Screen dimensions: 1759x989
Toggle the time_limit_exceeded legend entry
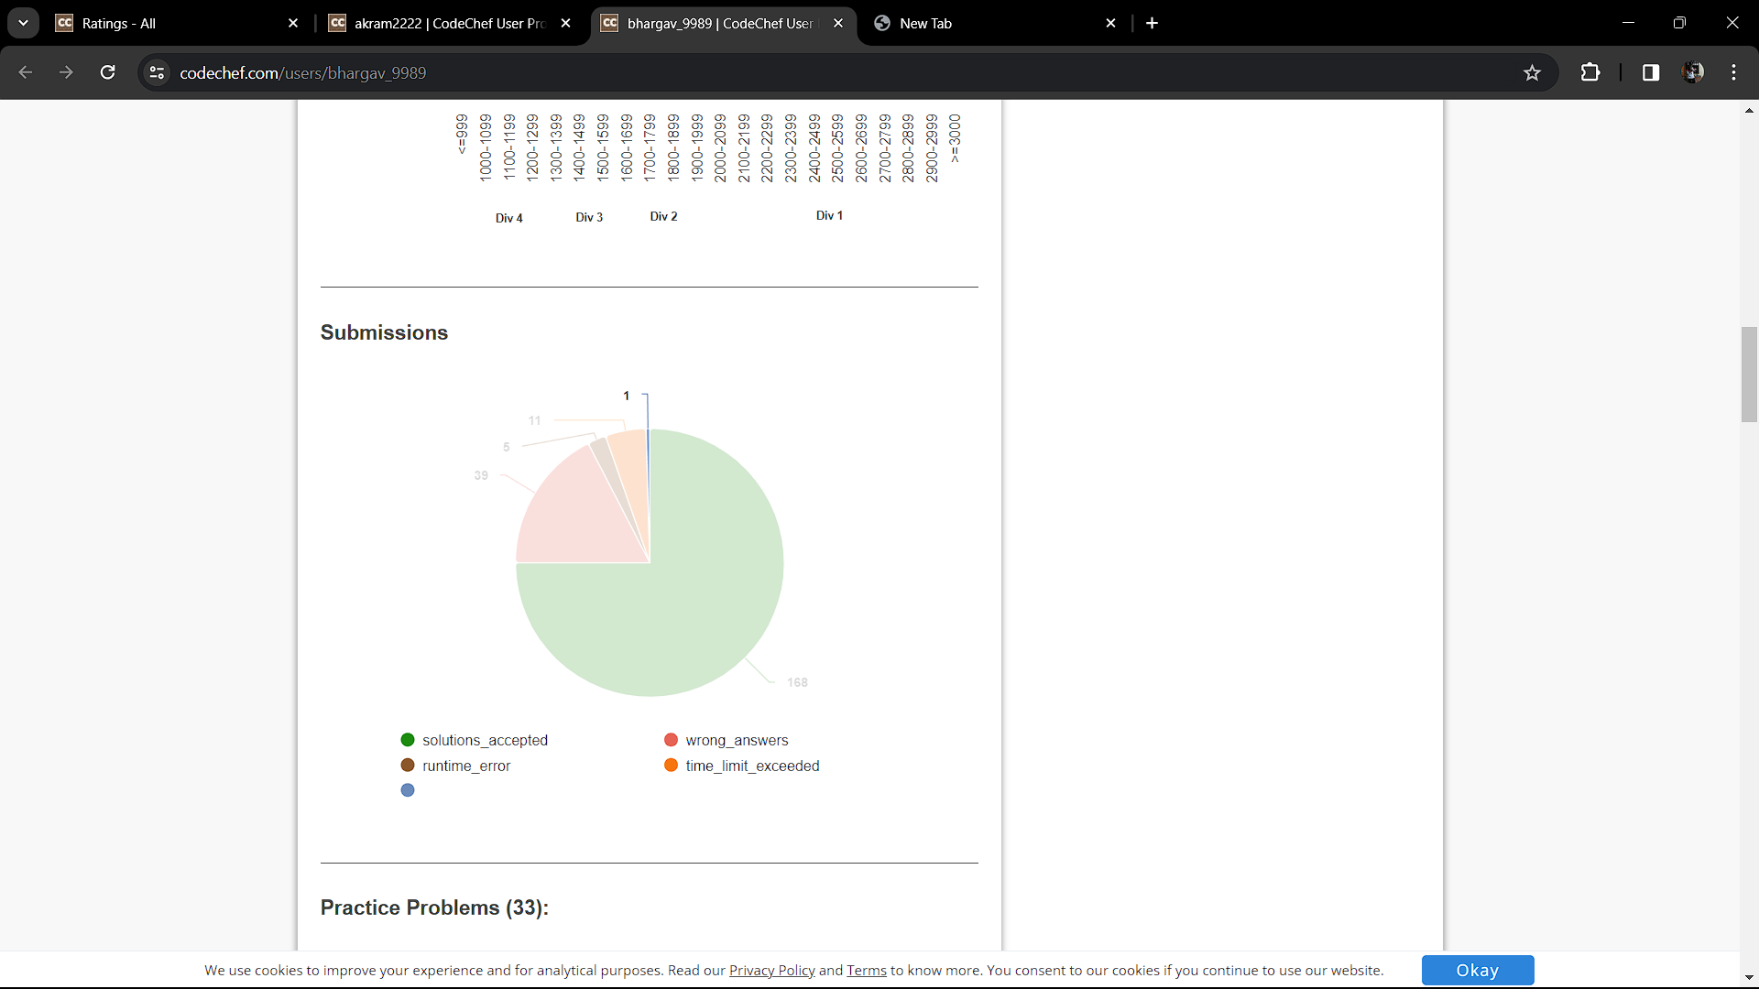pos(751,766)
